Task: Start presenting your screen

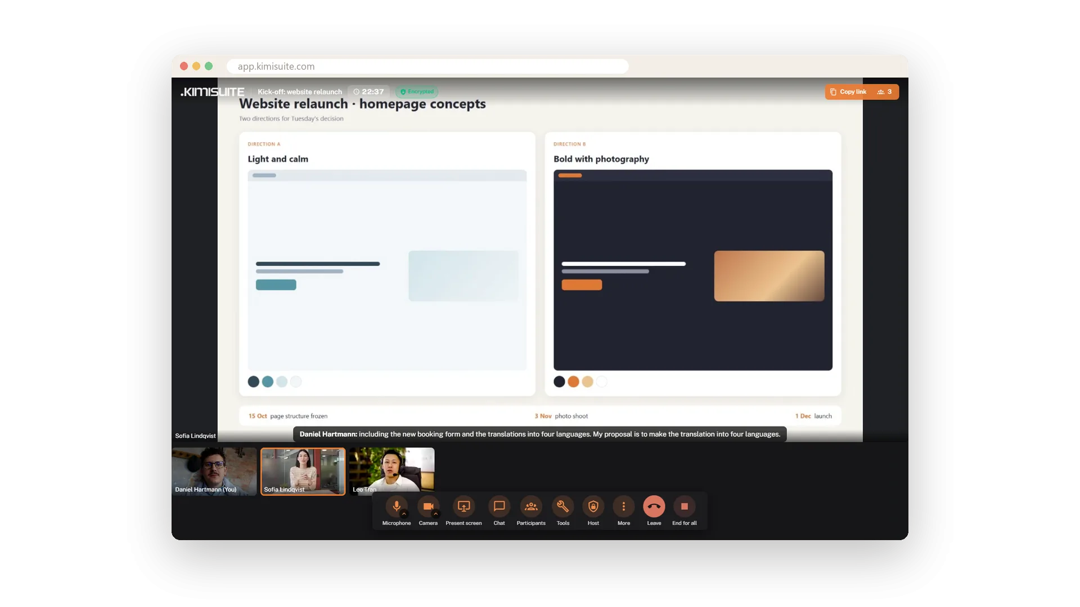Action: pos(463,506)
